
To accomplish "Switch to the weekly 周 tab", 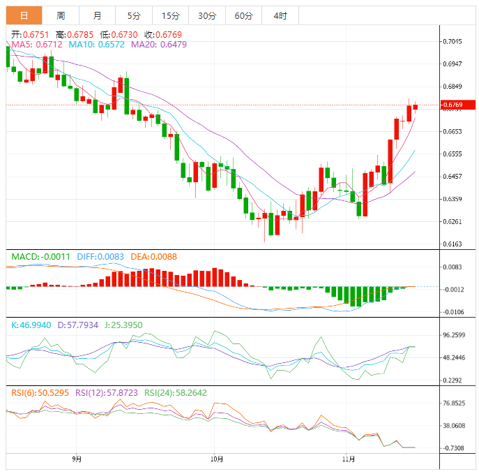I will click(x=61, y=15).
